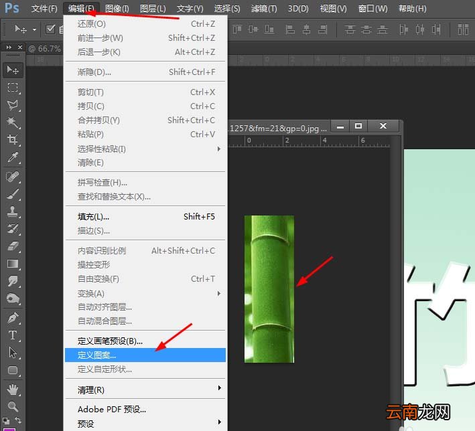Click Align left edges icon

[x=290, y=29]
